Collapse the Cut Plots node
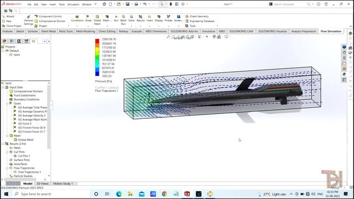The width and height of the screenshot is (354, 199). point(7,152)
